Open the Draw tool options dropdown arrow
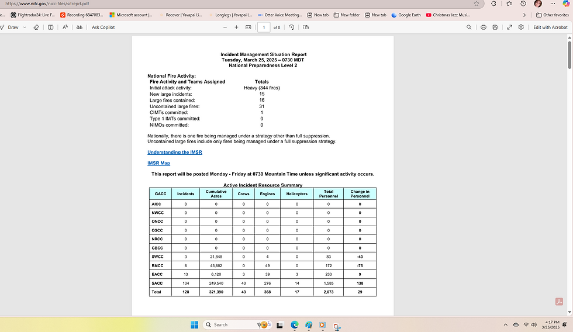573x332 pixels. [25, 27]
